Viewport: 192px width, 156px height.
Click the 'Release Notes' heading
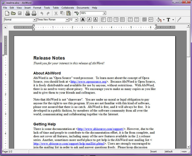49,58
